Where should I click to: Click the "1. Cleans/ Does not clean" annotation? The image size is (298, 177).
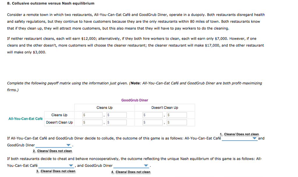239,134
